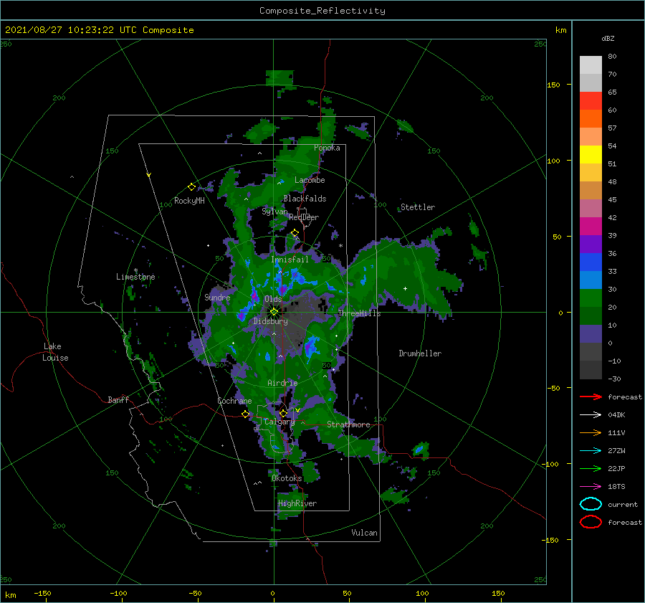This screenshot has width=645, height=603.
Task: Select the 39 dBZ purple color swatch
Action: [591, 244]
